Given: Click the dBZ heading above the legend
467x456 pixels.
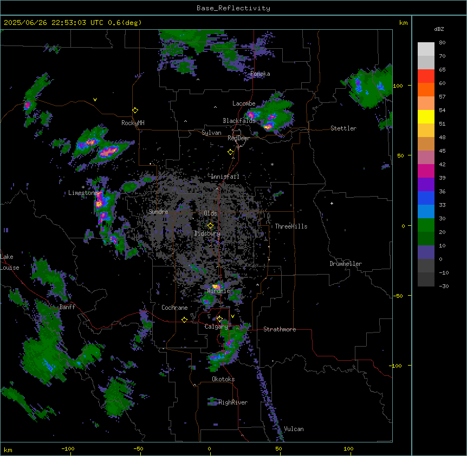Looking at the screenshot, I should point(439,29).
